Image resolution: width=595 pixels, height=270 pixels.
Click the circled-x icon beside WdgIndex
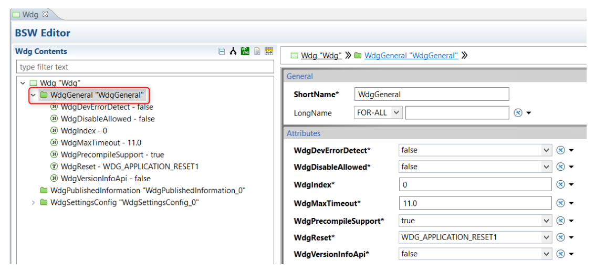coord(560,184)
